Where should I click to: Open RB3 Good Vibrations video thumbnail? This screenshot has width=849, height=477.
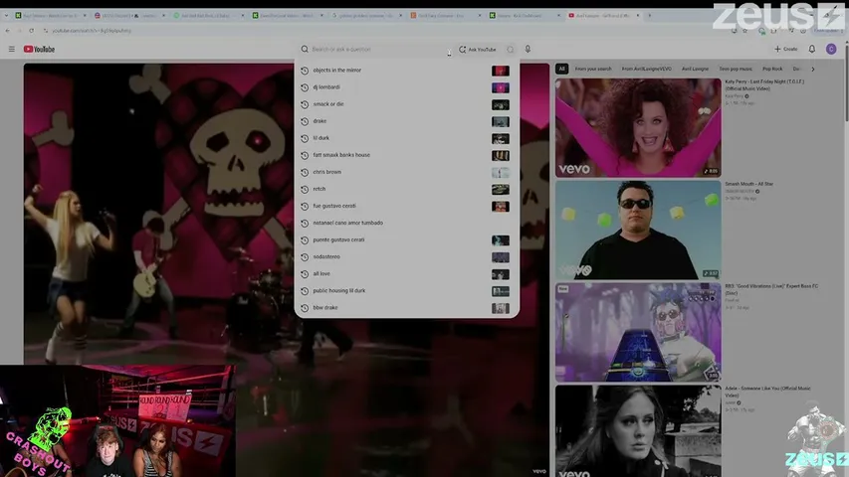click(x=638, y=332)
